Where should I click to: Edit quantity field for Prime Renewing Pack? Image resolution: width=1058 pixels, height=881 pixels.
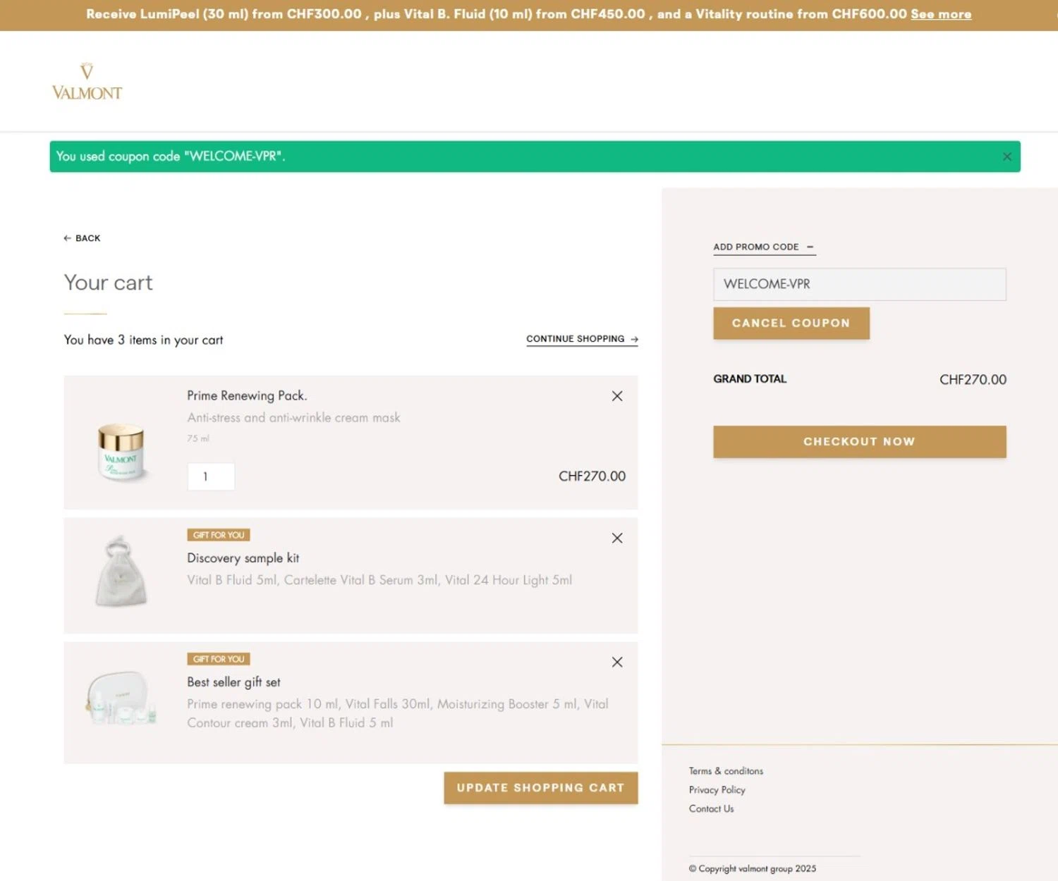(x=211, y=476)
